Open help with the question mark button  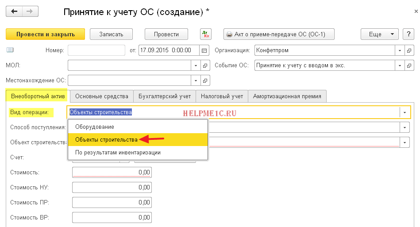(408, 34)
